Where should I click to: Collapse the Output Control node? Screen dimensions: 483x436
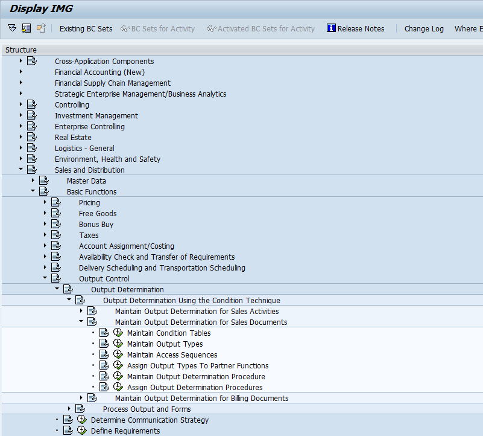[x=45, y=278]
